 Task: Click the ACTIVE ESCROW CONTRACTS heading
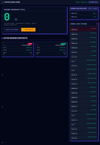pos(15,38)
